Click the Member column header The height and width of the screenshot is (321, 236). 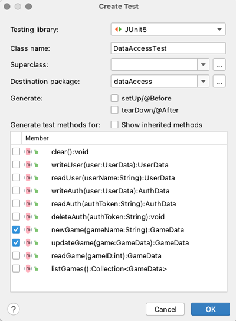click(124, 138)
